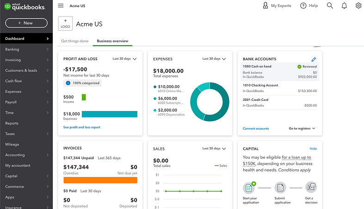Select the 1010 Checking Account row
Screen dimensions: 364x209
click(x=280, y=88)
